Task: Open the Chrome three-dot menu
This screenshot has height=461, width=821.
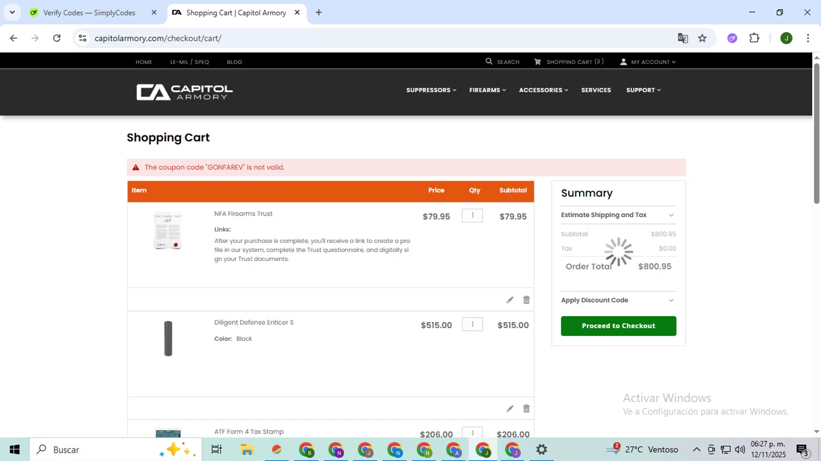Action: pyautogui.click(x=808, y=38)
